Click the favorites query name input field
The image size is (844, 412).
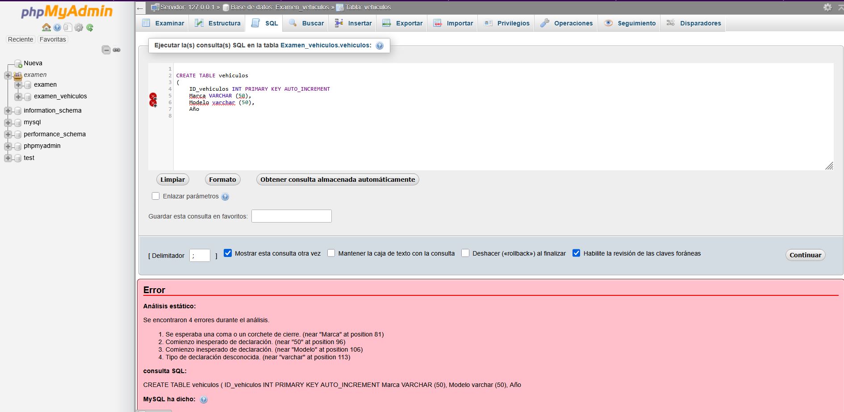click(291, 216)
